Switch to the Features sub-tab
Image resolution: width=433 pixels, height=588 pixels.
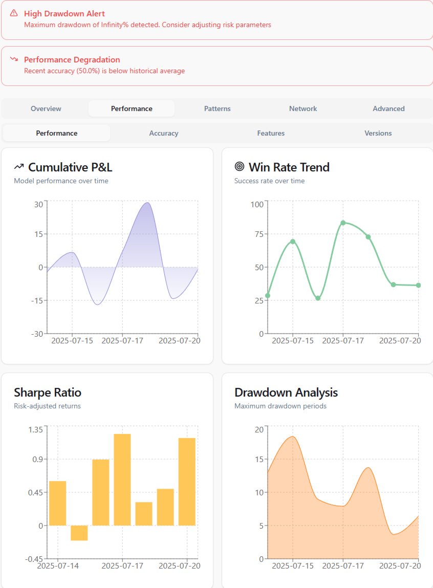click(271, 133)
